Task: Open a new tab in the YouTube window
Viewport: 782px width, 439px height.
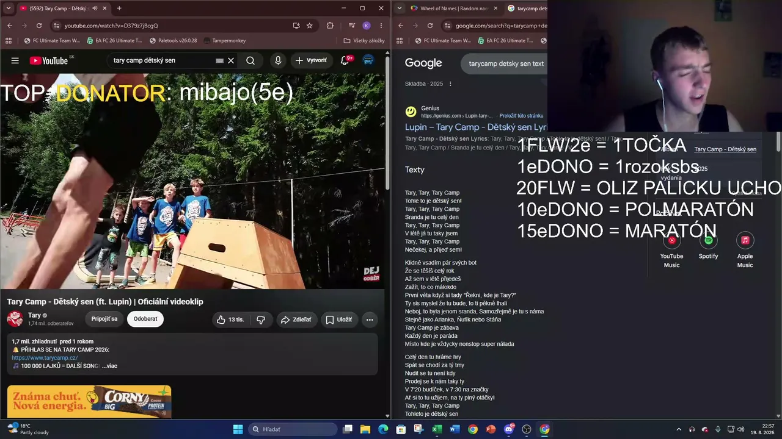Action: (119, 9)
